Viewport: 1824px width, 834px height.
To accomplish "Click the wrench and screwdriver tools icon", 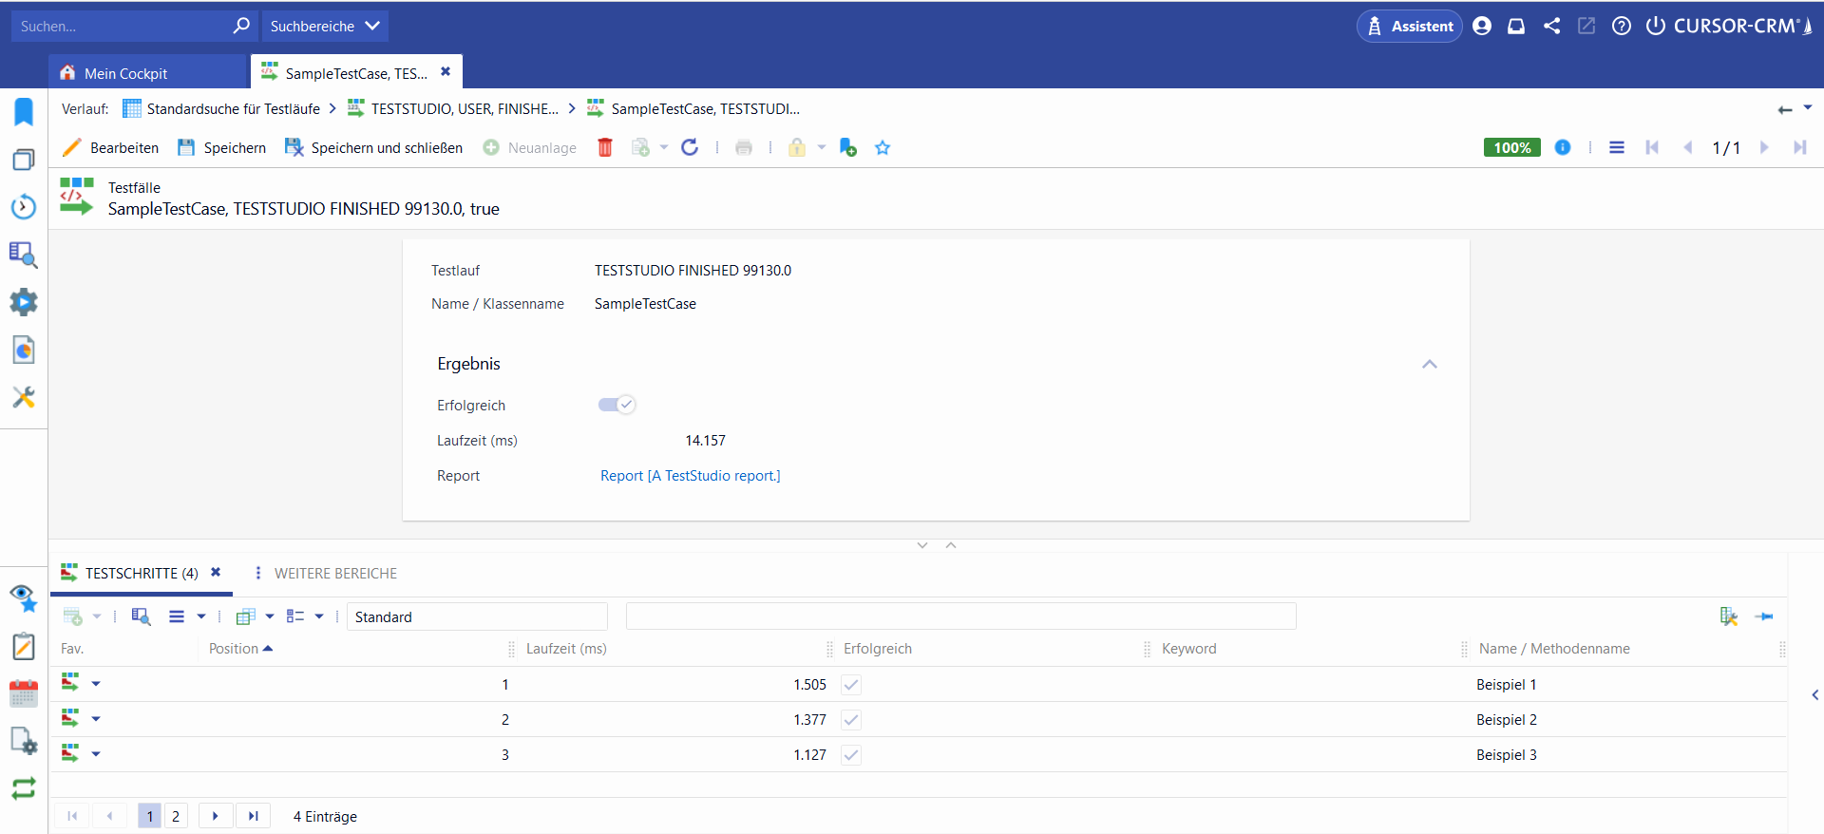I will [24, 397].
